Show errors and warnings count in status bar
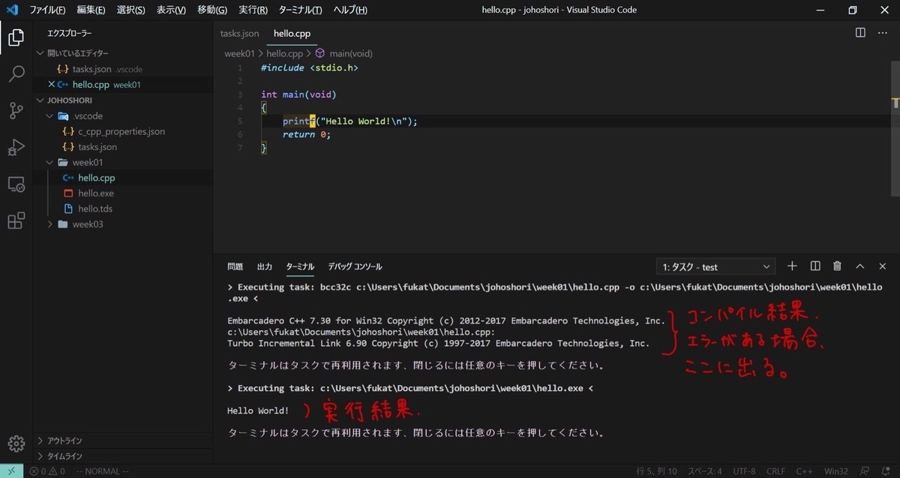The width and height of the screenshot is (900, 478). click(47, 471)
